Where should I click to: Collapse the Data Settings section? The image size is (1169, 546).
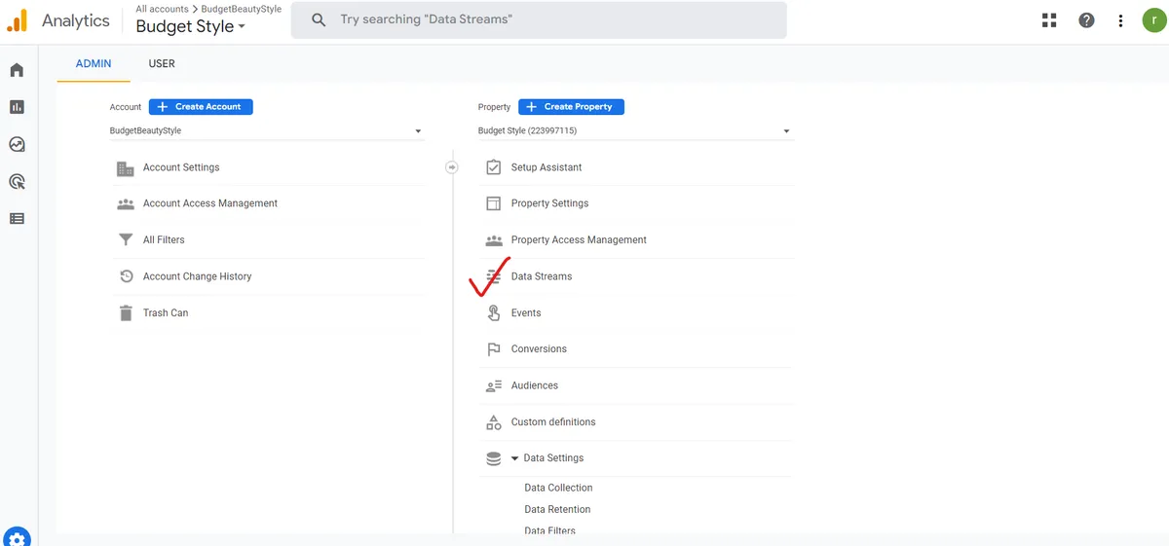pos(514,458)
